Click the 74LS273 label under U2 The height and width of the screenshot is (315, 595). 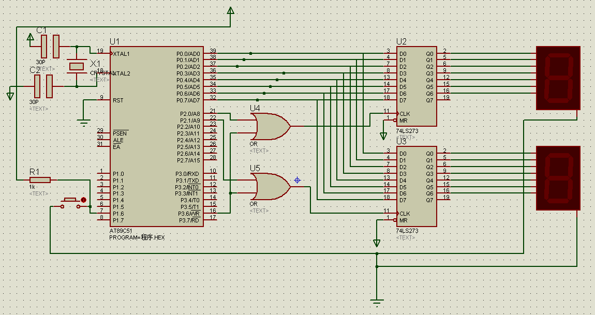coord(407,131)
